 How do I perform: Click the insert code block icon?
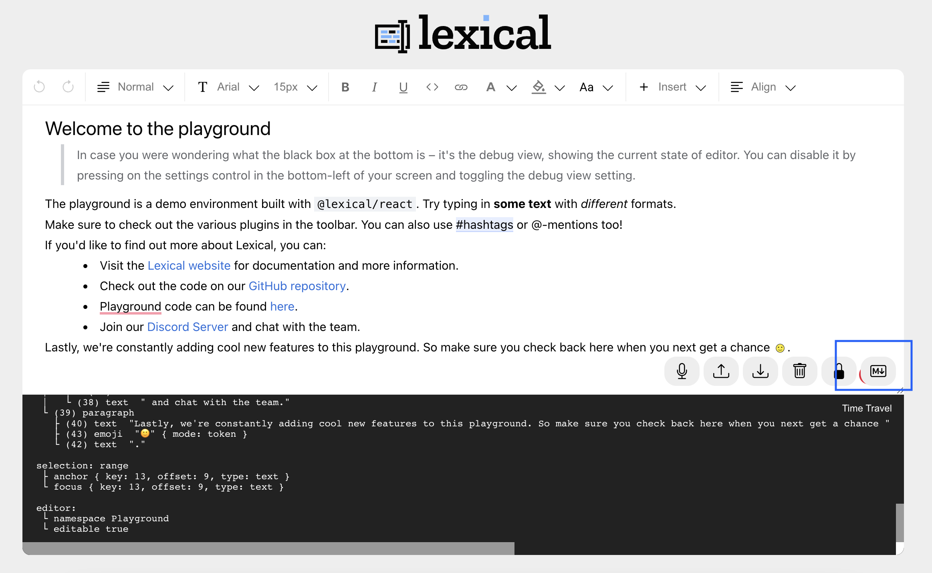click(x=432, y=87)
